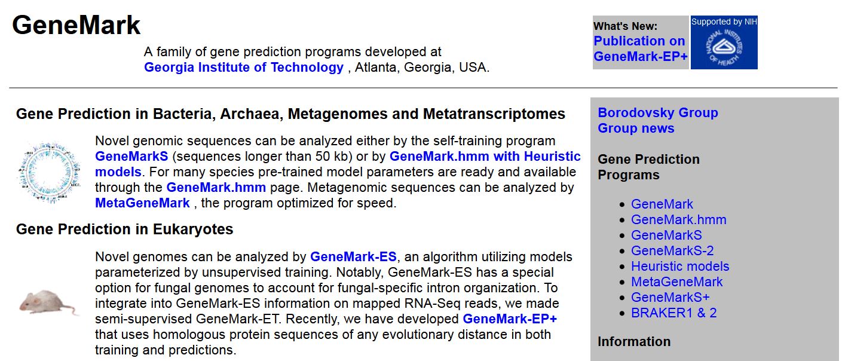This screenshot has width=842, height=361.
Task: Select GeneMarkS+ in the sidebar list
Action: [x=670, y=298]
